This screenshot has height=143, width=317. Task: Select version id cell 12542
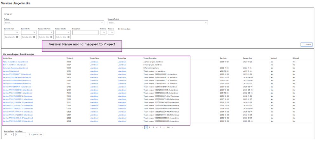(x=69, y=121)
